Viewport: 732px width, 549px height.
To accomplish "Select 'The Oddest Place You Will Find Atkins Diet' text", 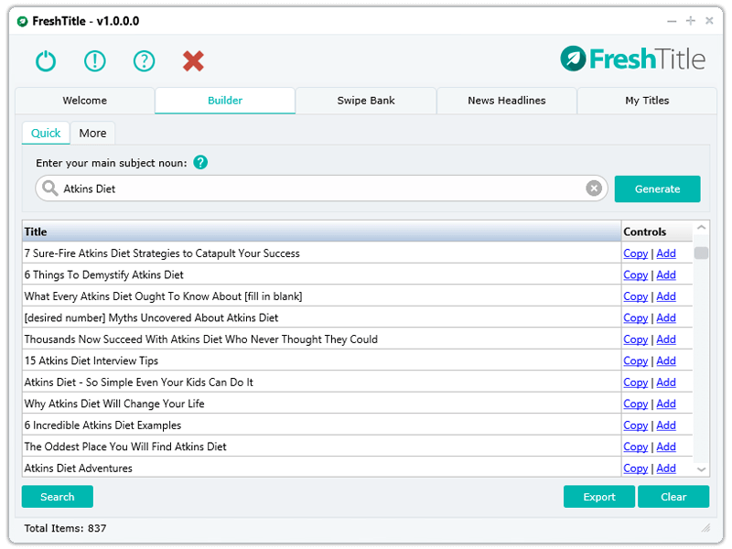I will (125, 447).
